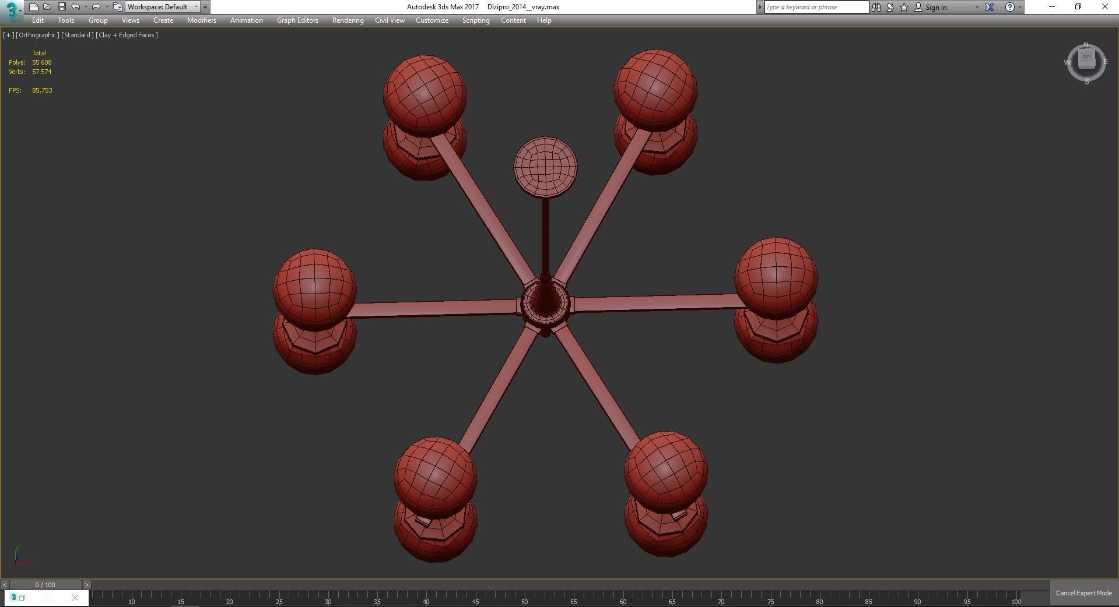Open the Workspace: Default dropdown

click(x=162, y=7)
